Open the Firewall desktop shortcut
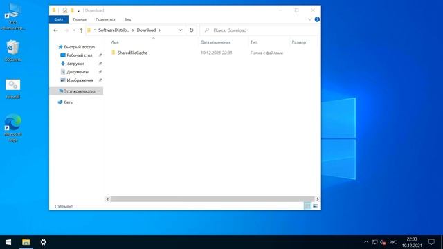Screen dimensions: 443x249 (x=12, y=89)
